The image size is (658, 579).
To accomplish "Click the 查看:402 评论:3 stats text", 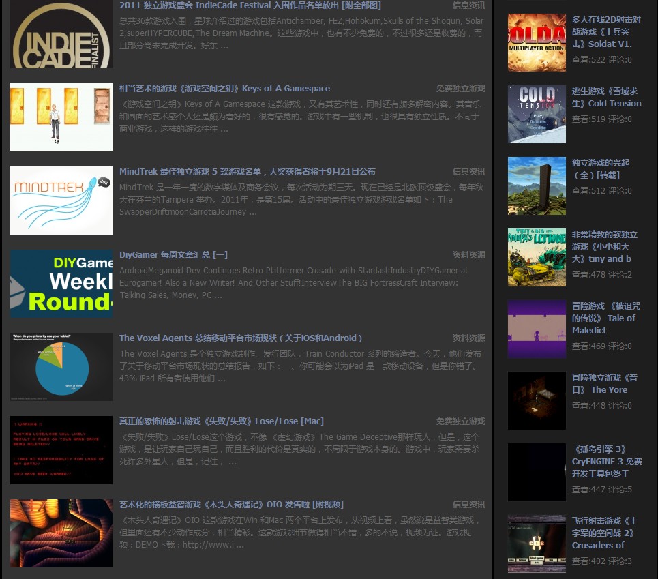I will (602, 561).
